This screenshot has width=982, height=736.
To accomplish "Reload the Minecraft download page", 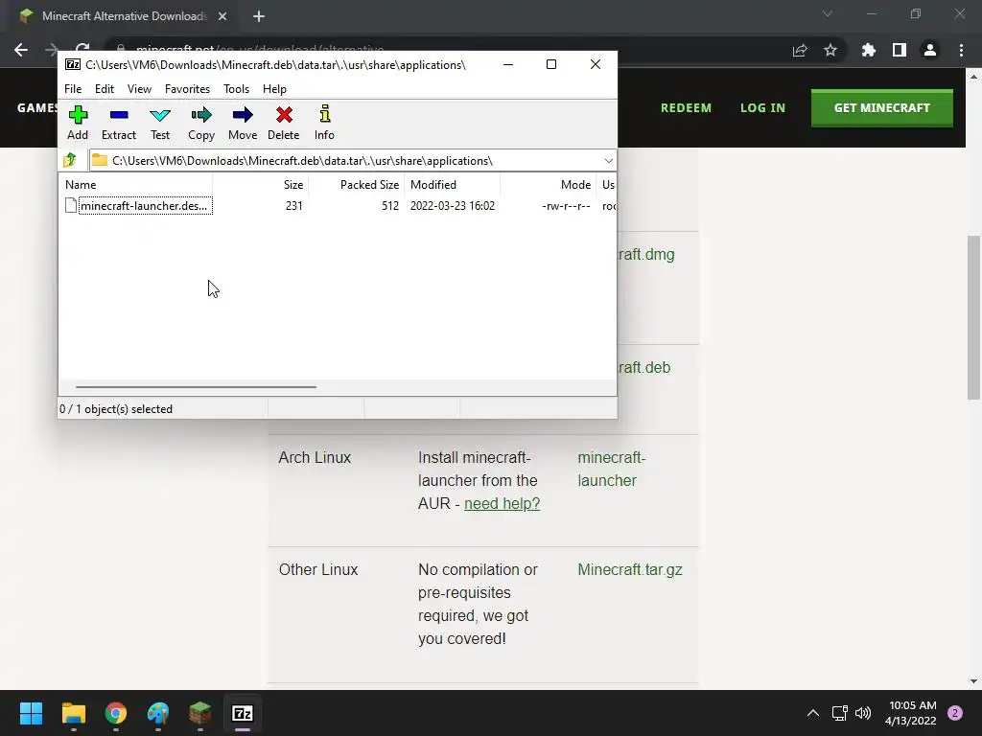I will pos(82,48).
